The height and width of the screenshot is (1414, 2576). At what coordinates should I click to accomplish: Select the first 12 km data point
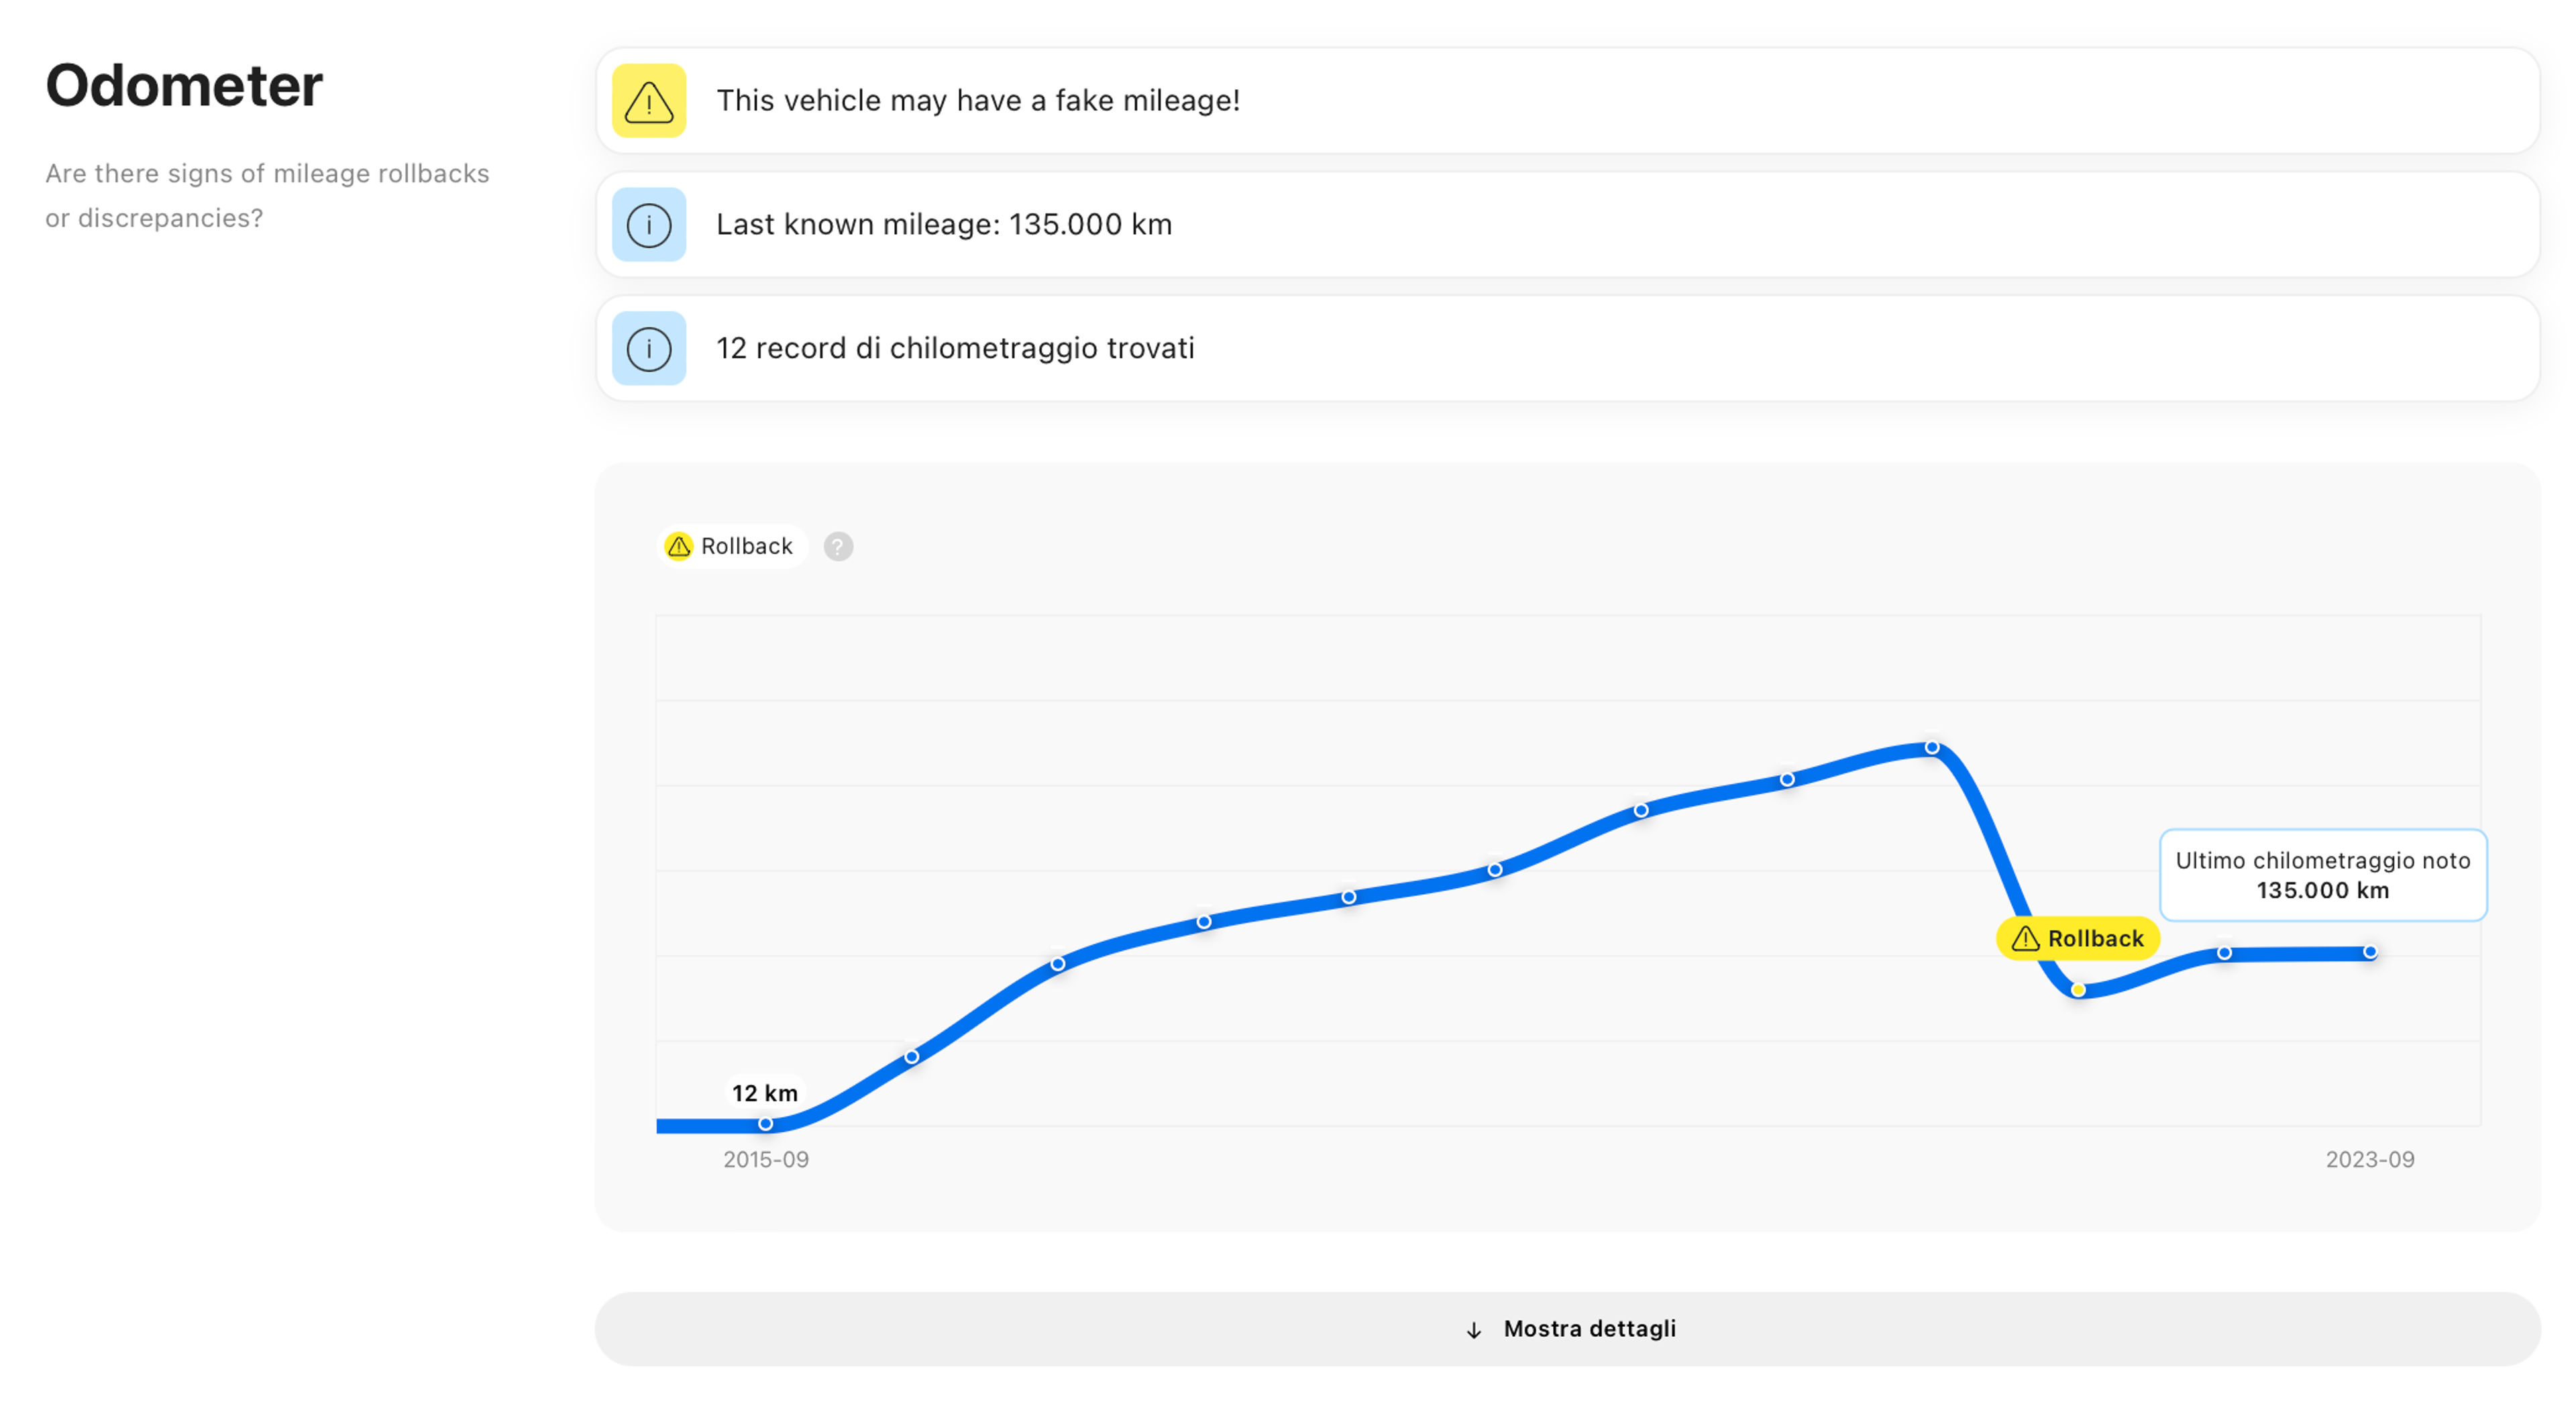pos(765,1124)
